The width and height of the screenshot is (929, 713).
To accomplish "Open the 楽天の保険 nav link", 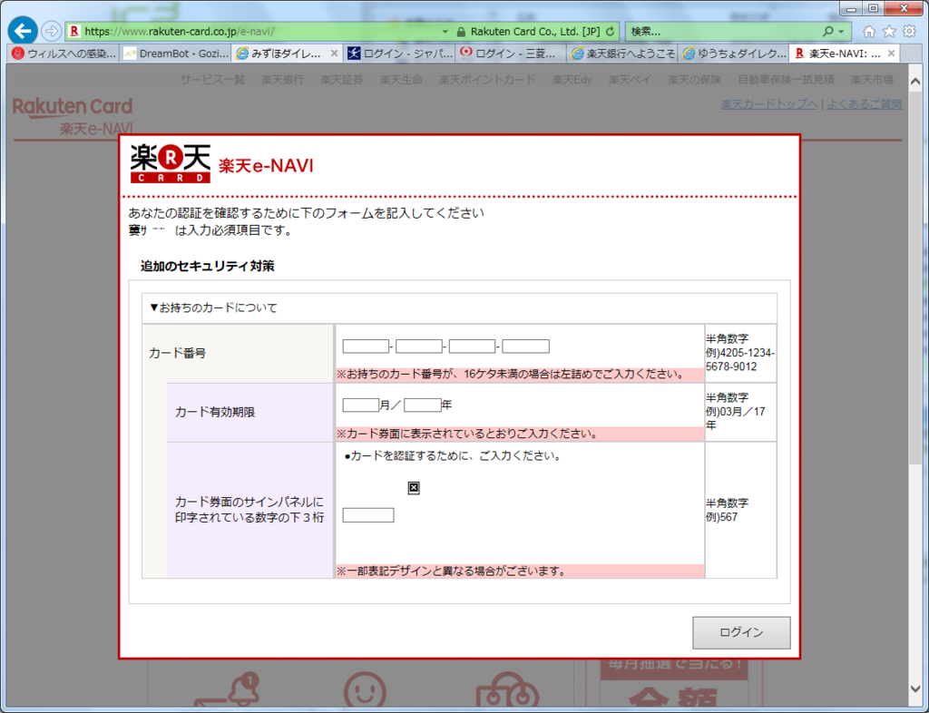I will [x=694, y=79].
